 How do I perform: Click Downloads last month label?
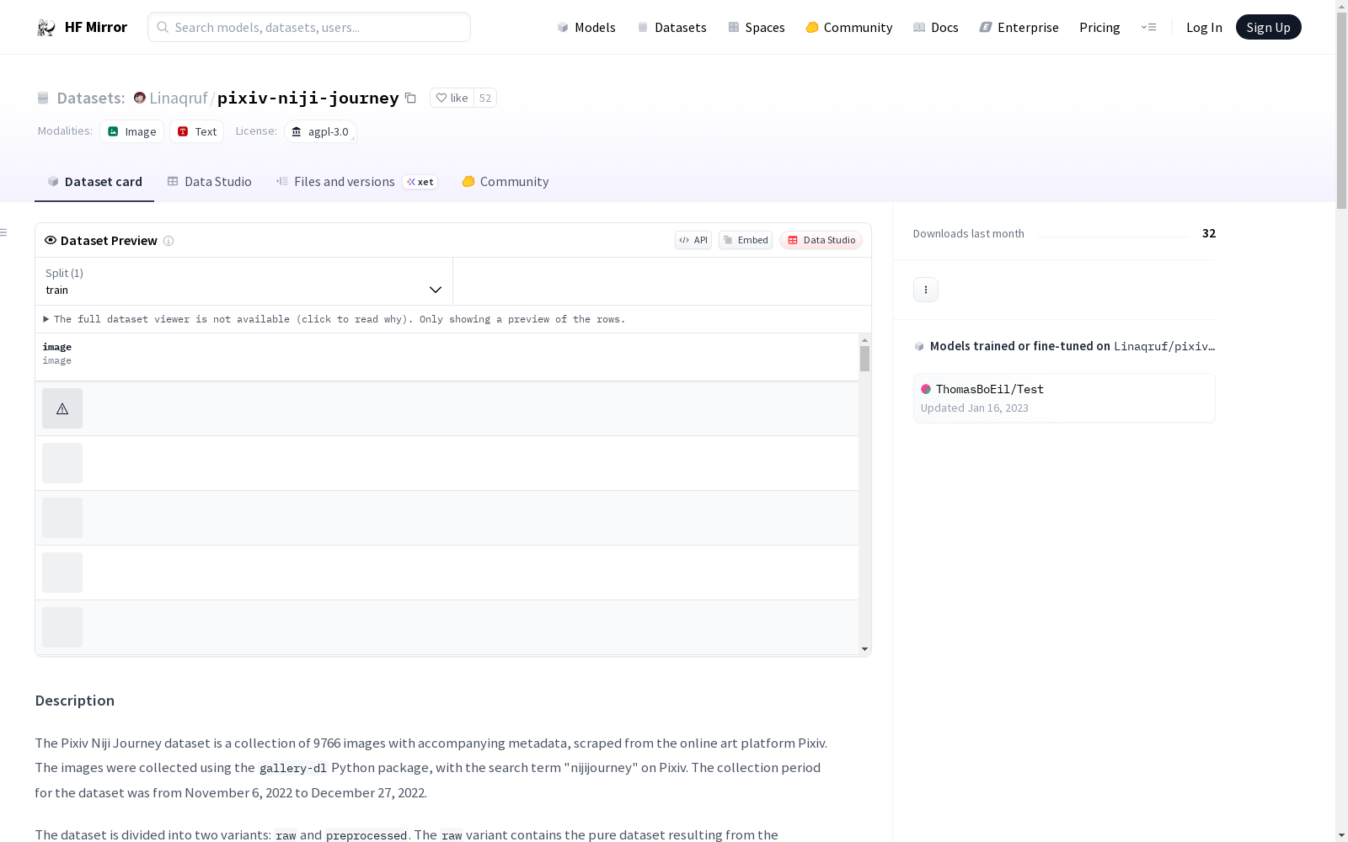pos(969,233)
